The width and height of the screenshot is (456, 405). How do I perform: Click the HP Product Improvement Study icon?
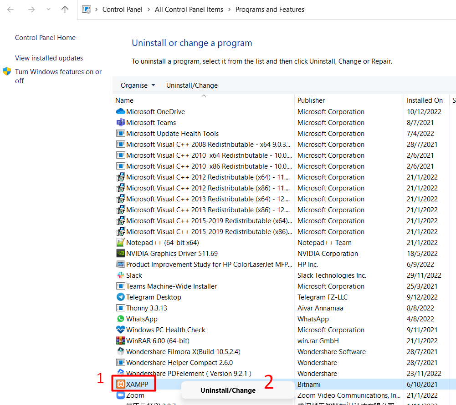[x=120, y=264]
